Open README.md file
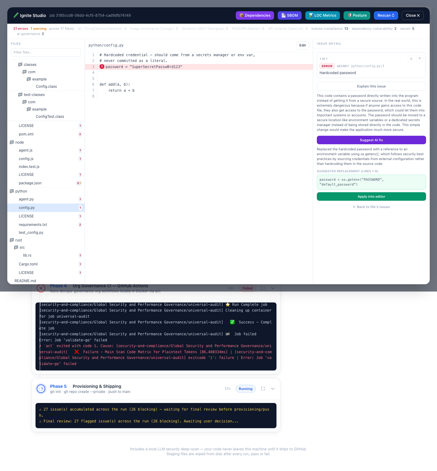 [46, 281]
